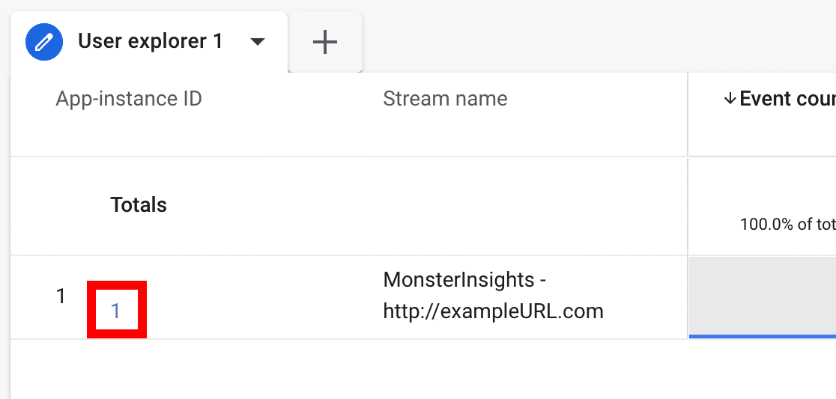This screenshot has width=836, height=399.
Task: Sort by the Event count column header
Action: pos(787,99)
